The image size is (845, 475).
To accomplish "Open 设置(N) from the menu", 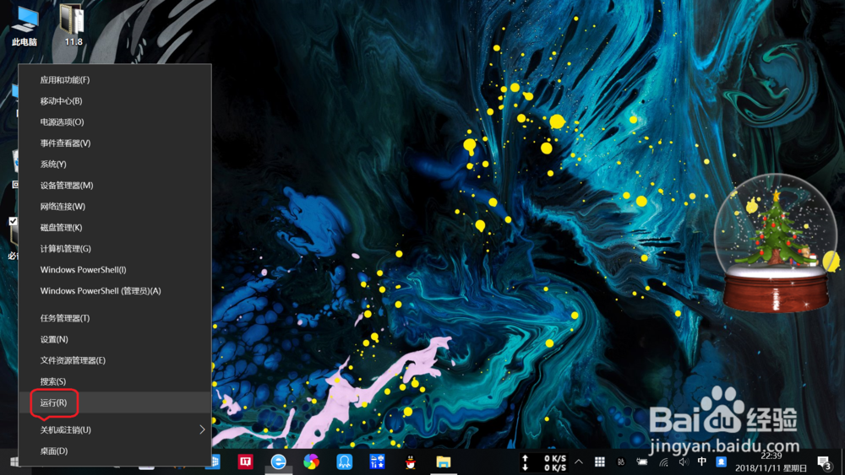I will click(115, 339).
